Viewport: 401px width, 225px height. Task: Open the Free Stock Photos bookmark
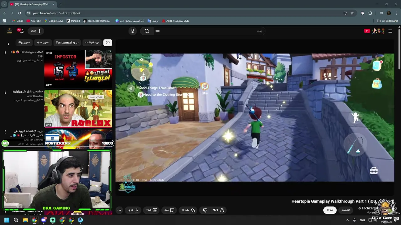click(97, 21)
